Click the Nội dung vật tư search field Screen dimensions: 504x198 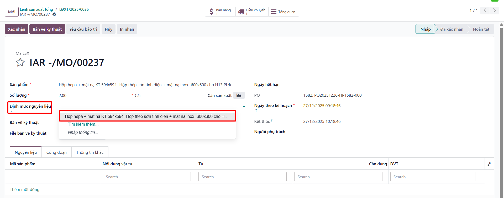point(147,177)
